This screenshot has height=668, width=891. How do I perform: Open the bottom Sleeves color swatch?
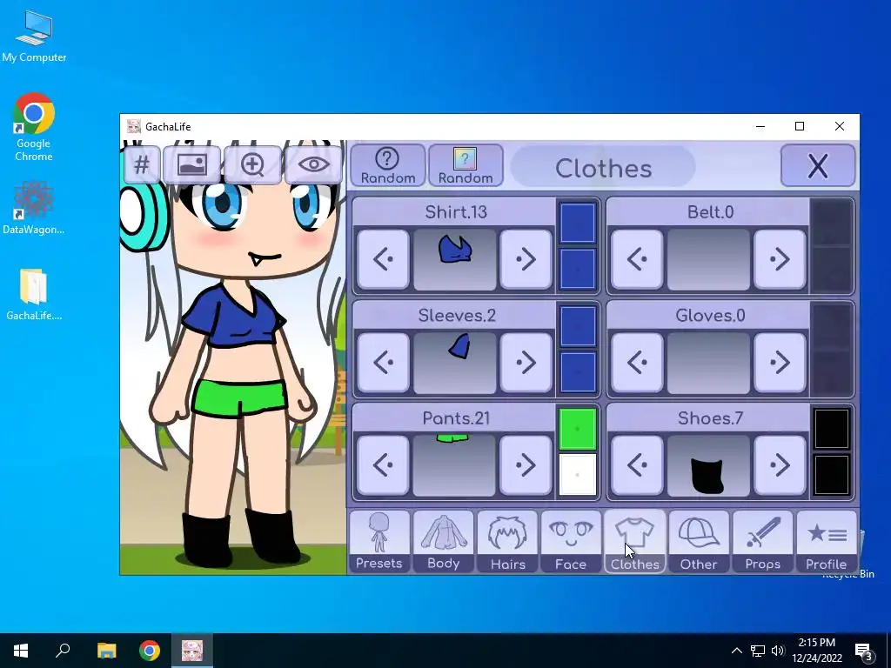(578, 371)
